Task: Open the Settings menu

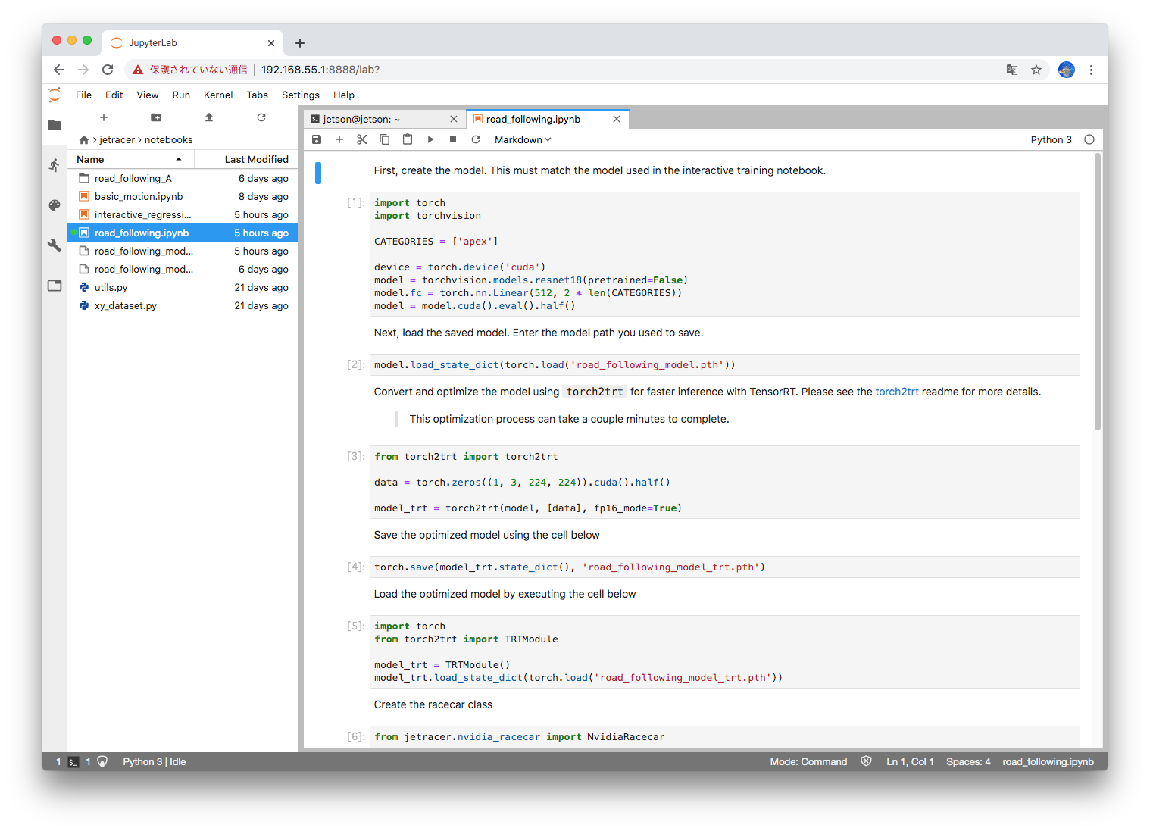Action: pyautogui.click(x=301, y=95)
